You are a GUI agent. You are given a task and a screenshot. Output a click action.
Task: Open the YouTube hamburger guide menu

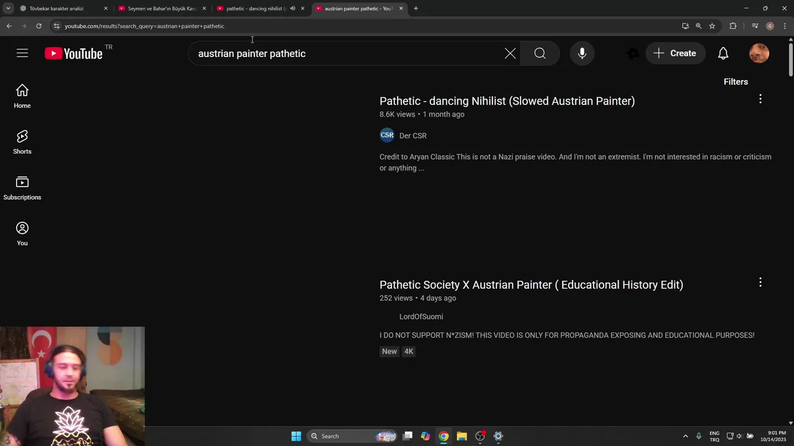[22, 53]
